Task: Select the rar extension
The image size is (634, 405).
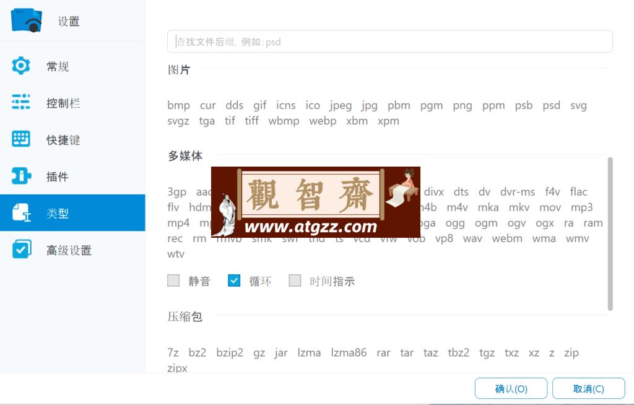Action: tap(383, 353)
